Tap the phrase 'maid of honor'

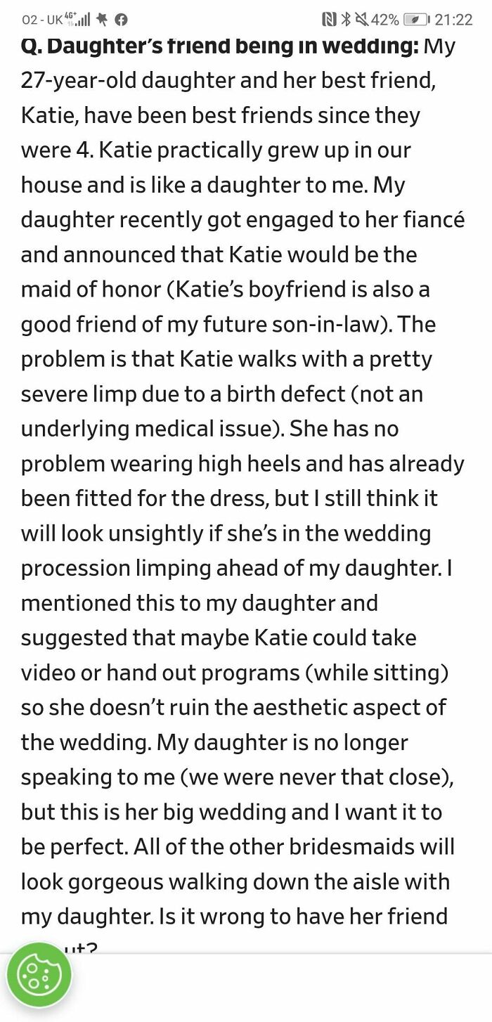(x=90, y=289)
